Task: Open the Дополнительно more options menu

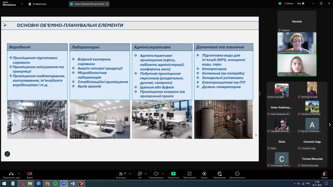Action: click(x=237, y=174)
